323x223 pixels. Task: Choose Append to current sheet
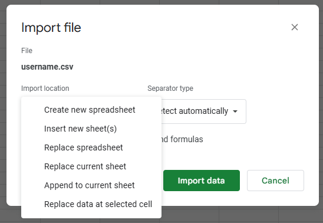coord(91,185)
